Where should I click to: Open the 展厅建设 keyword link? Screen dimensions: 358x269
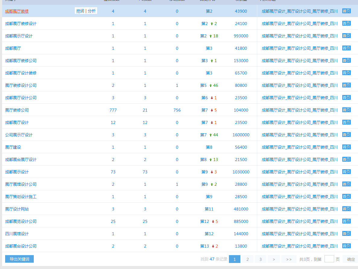[x=13, y=147]
